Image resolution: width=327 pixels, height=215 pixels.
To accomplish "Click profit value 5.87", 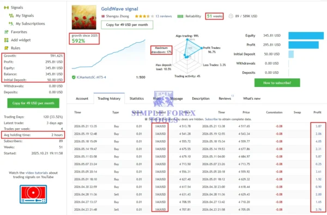I will tap(318, 156).
